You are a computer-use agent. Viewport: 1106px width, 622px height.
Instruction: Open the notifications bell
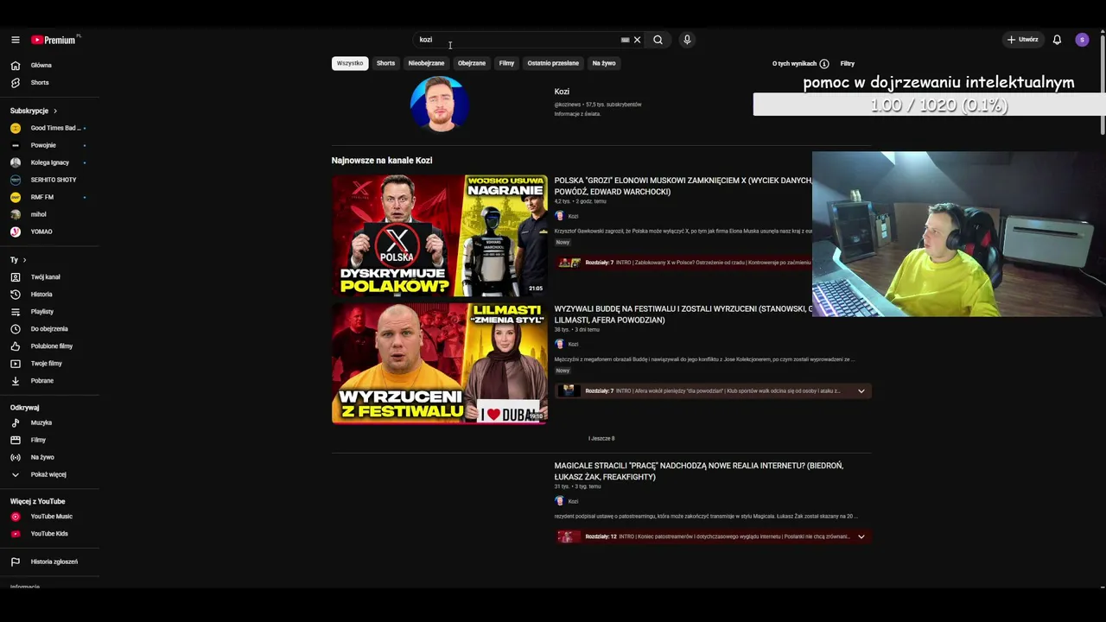(1057, 40)
